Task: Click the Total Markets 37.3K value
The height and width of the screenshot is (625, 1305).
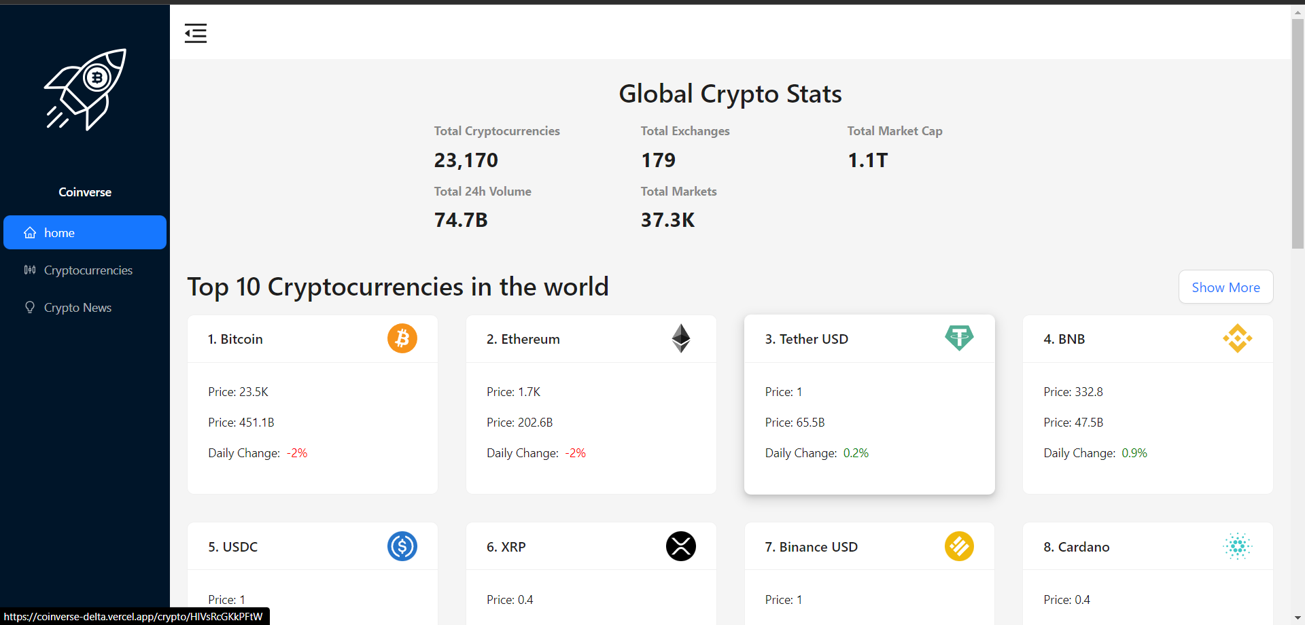Action: point(667,220)
